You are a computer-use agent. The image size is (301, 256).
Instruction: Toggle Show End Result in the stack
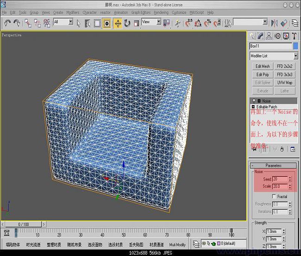265,150
